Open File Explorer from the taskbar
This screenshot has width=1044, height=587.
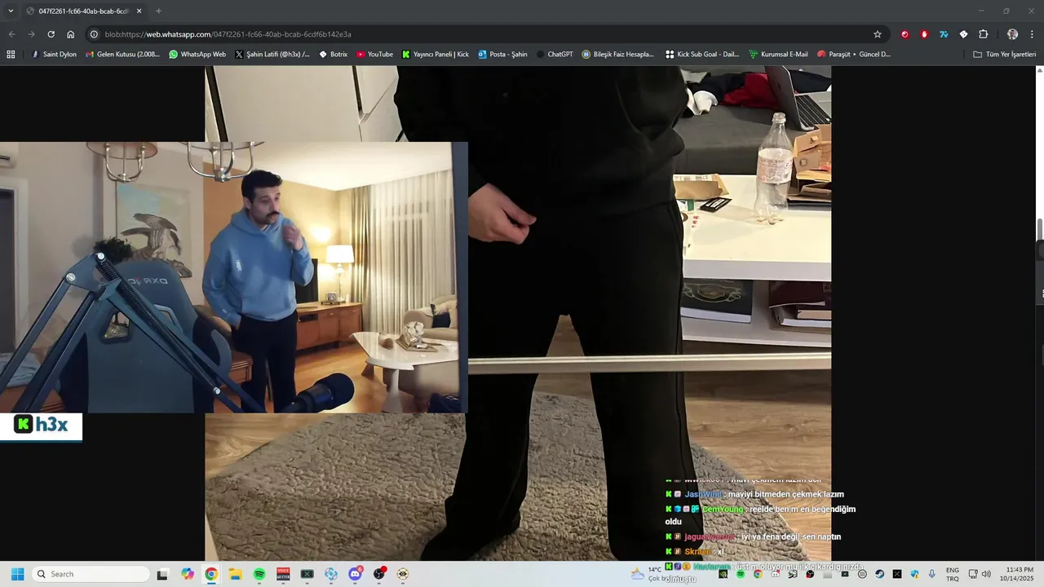(236, 574)
